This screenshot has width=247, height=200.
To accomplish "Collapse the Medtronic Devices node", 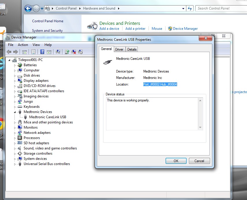I will tap(15, 112).
